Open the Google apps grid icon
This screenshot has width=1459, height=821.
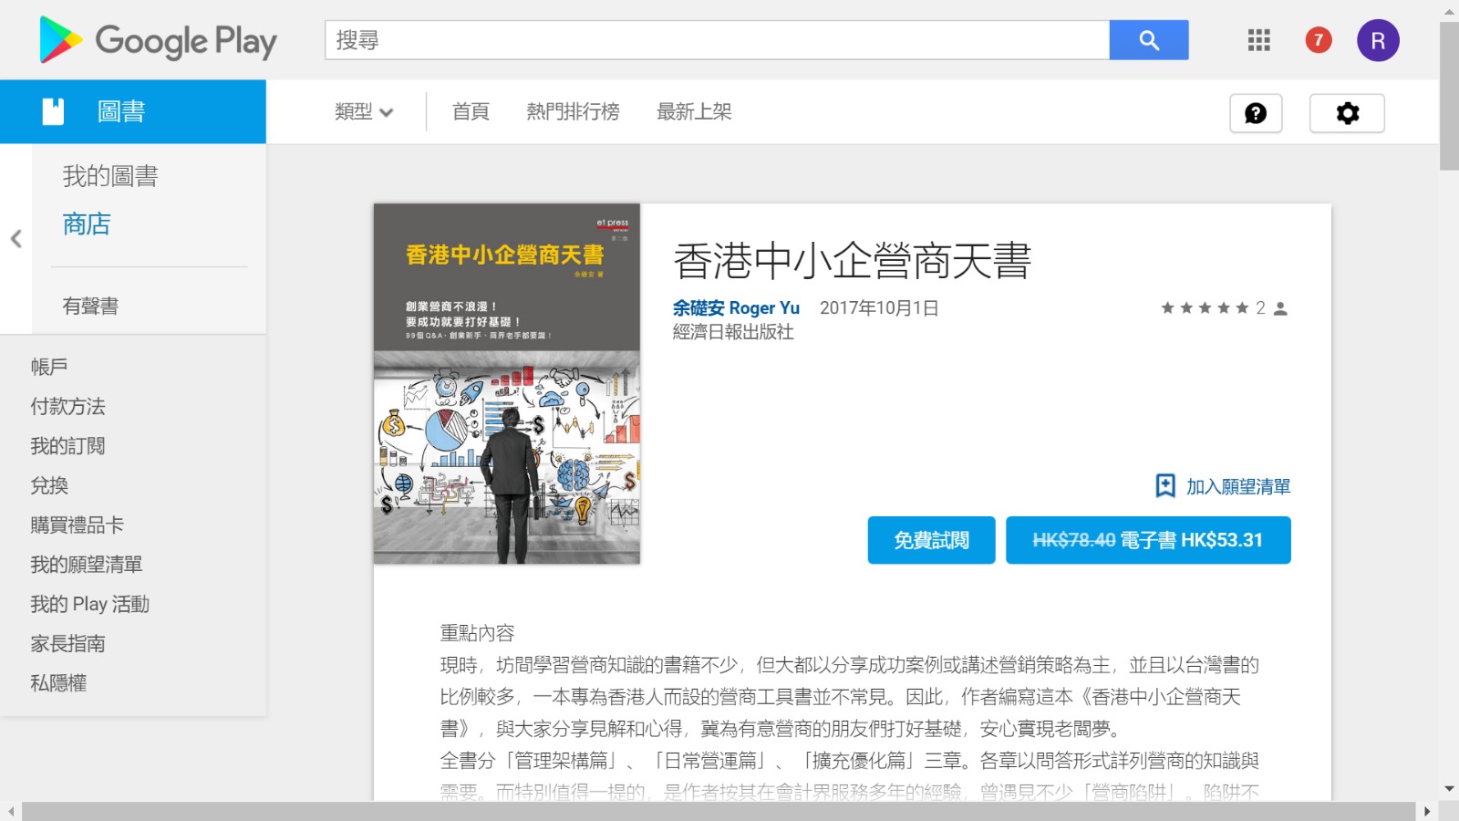[1259, 40]
